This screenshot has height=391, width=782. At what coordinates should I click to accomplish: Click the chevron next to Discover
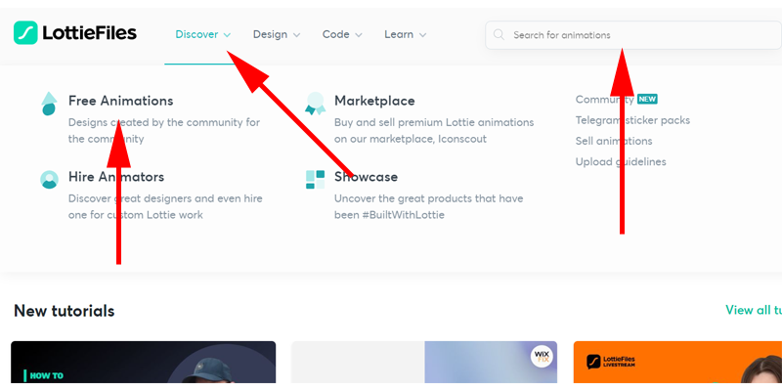pyautogui.click(x=227, y=35)
